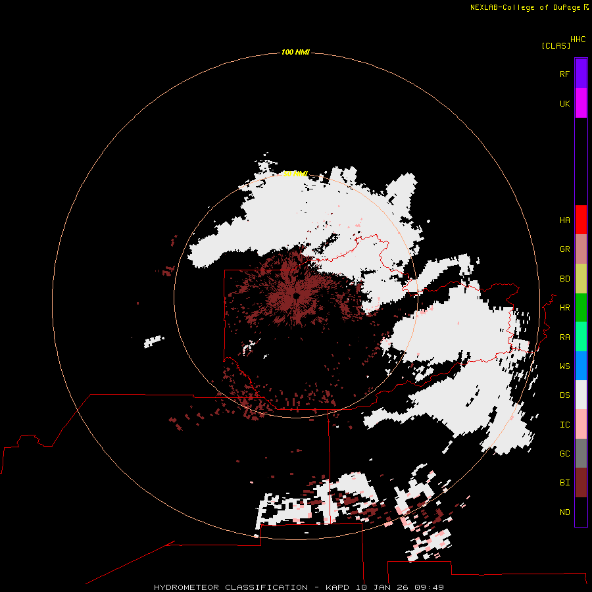The image size is (592, 592).
Task: Click the WS legend label
Action: (x=564, y=366)
